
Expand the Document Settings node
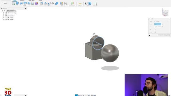[x=4, y=13]
